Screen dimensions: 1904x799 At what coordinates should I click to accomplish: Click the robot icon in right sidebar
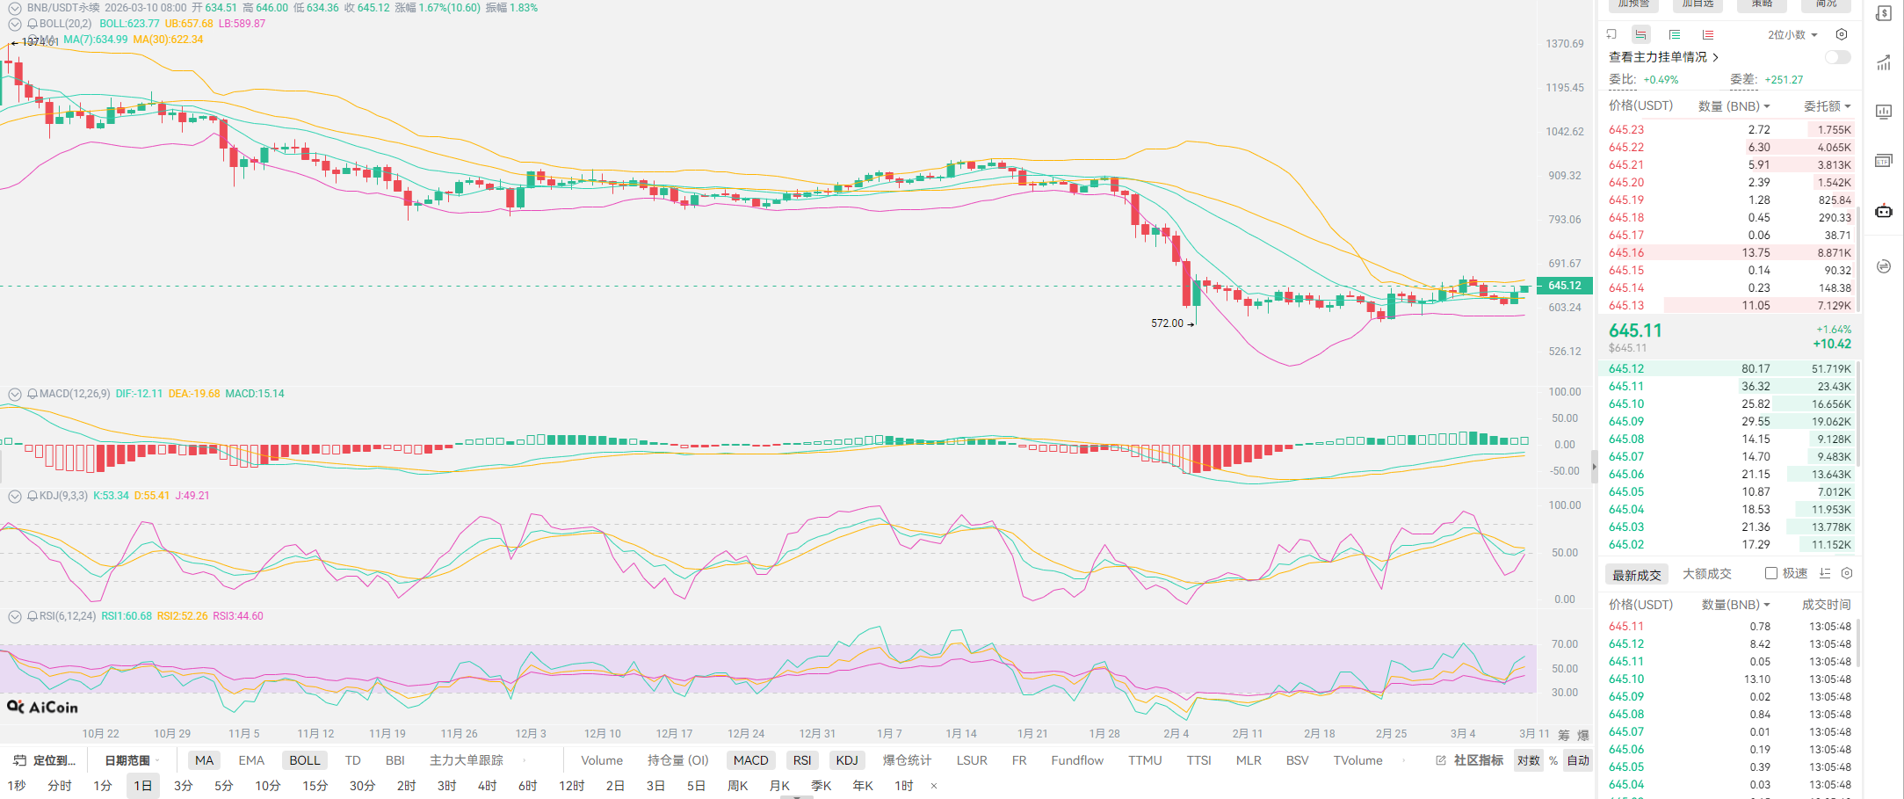point(1884,211)
